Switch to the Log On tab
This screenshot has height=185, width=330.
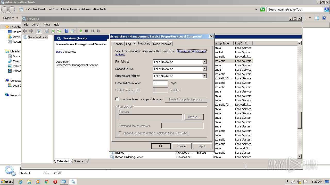[x=130, y=44]
